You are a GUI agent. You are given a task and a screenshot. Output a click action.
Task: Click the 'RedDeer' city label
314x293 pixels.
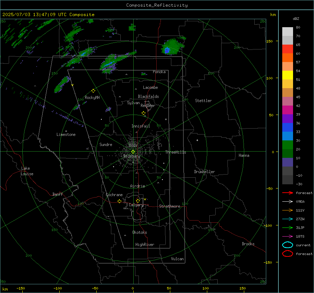[148, 106]
